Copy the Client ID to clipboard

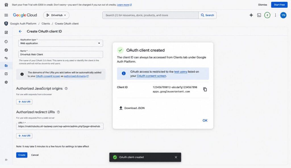[205, 89]
